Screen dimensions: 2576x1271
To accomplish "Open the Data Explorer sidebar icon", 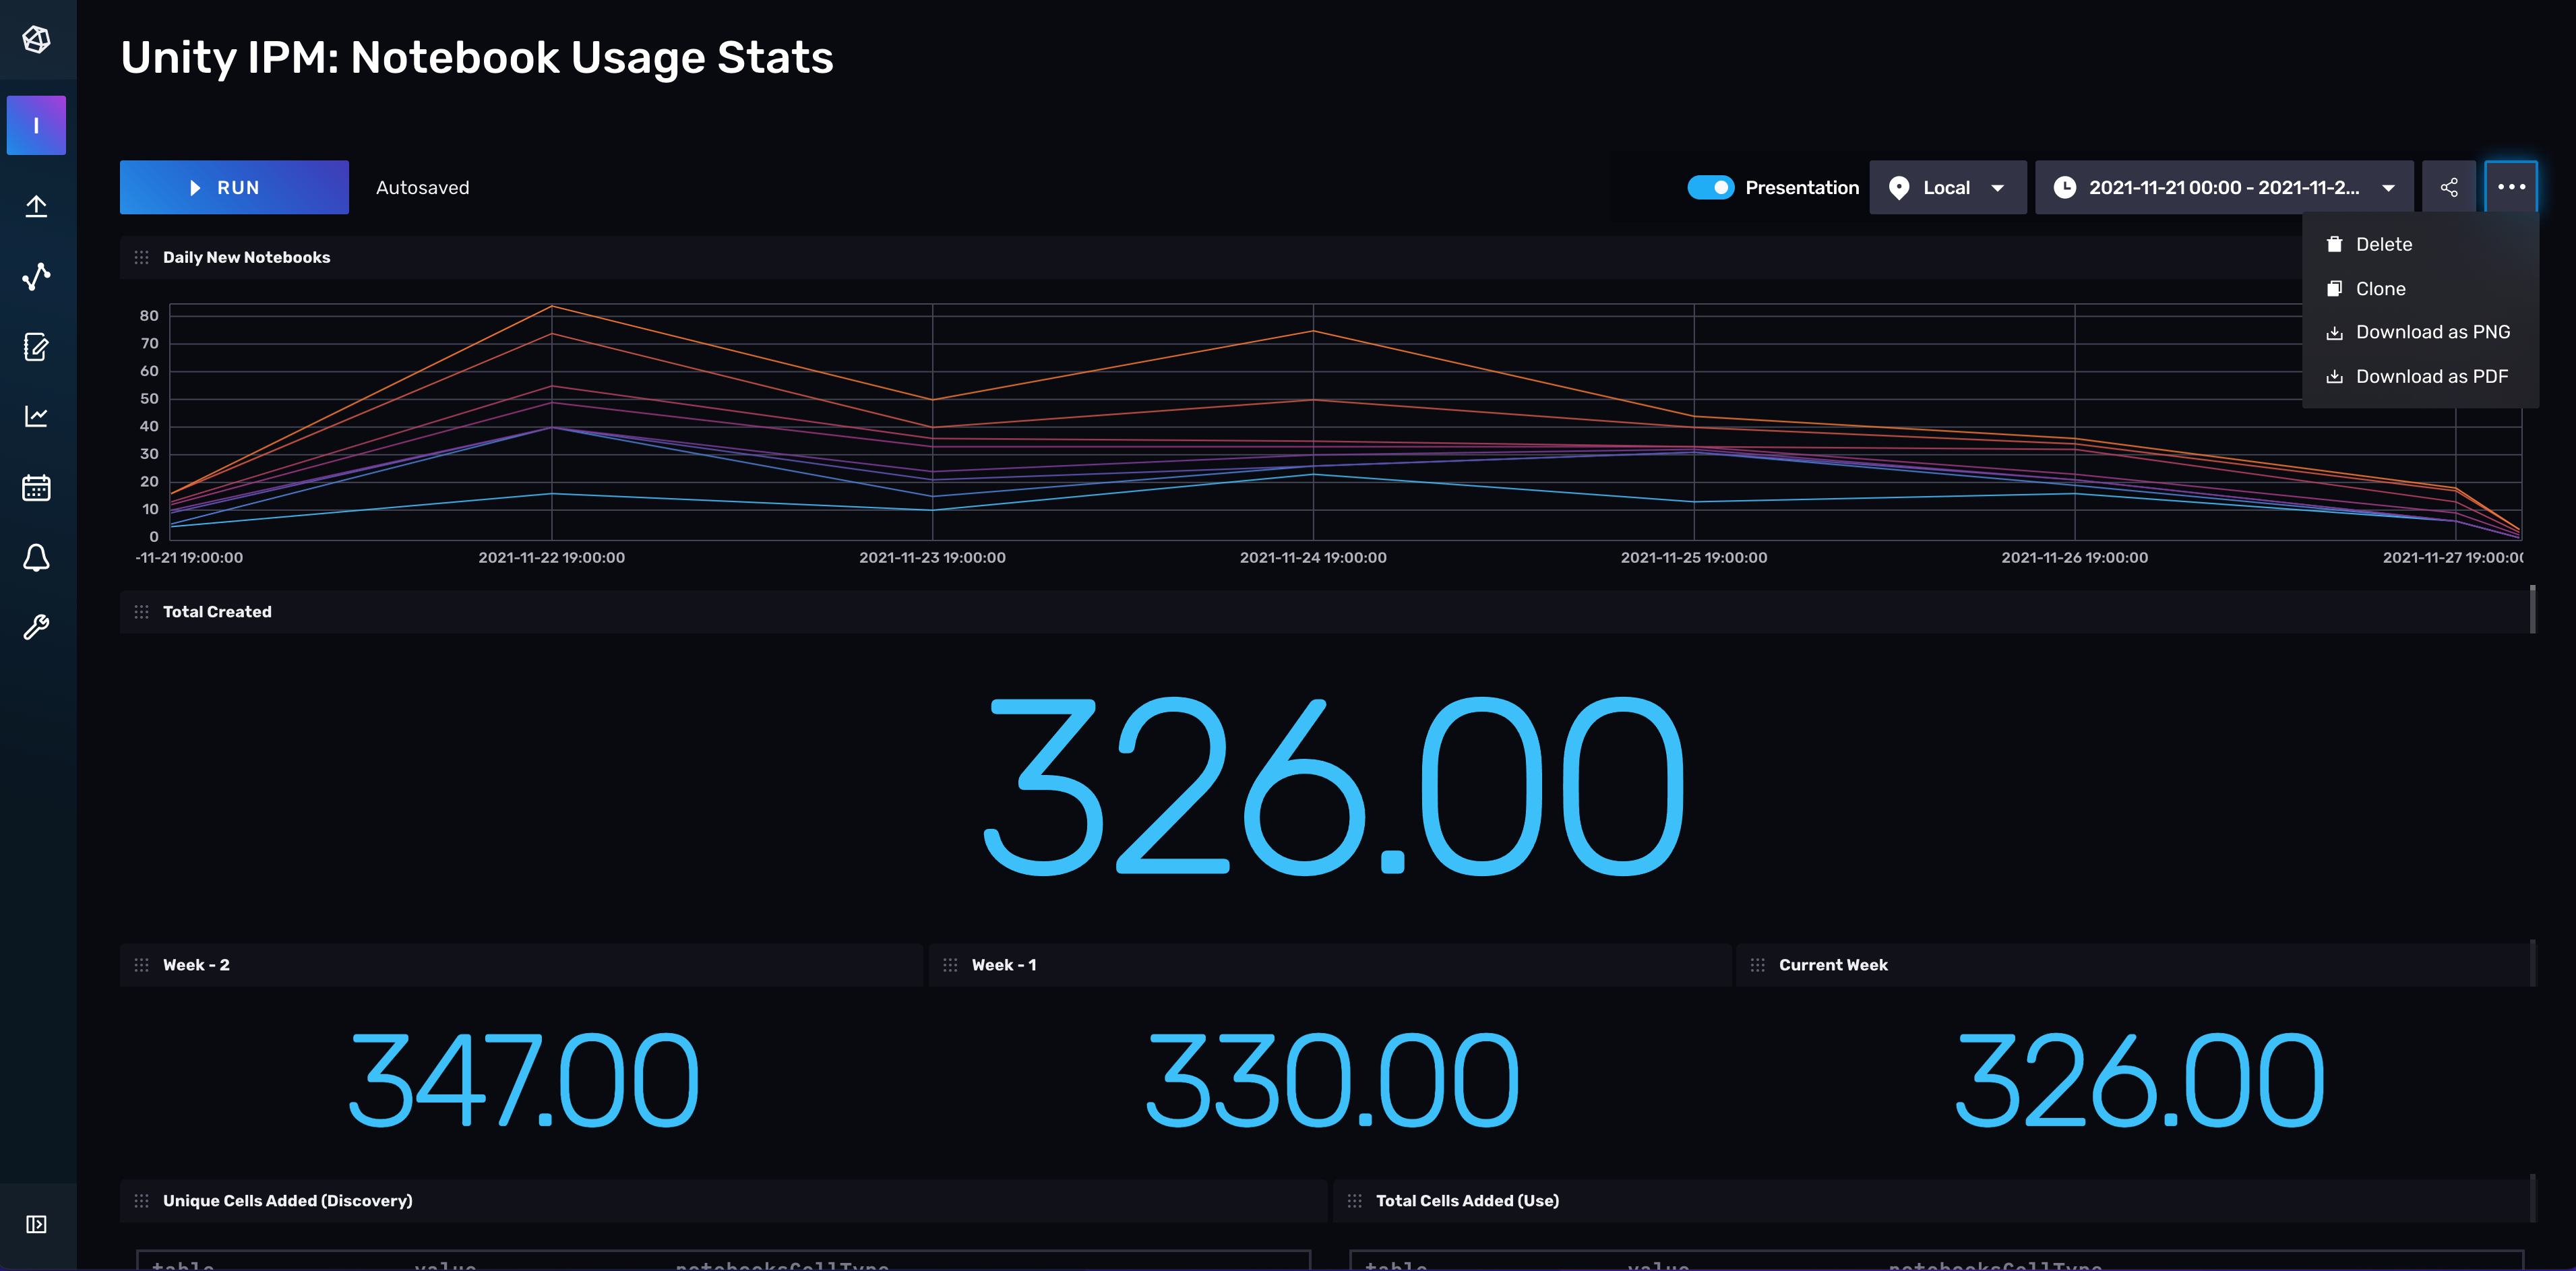I will [x=37, y=276].
